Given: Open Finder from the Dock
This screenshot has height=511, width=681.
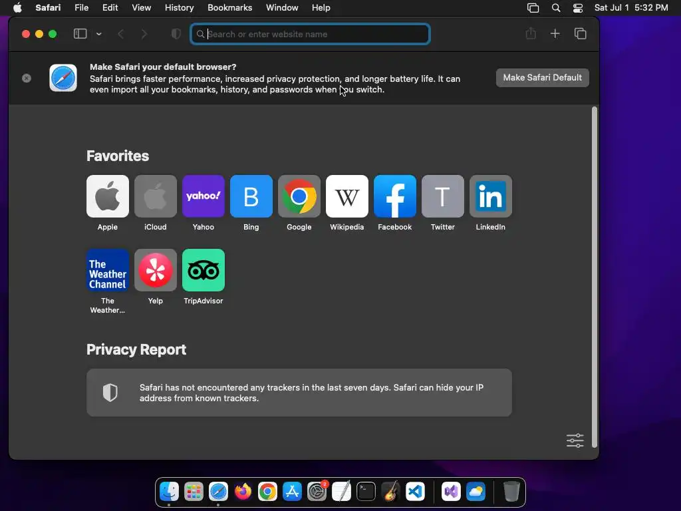Looking at the screenshot, I should 169,492.
